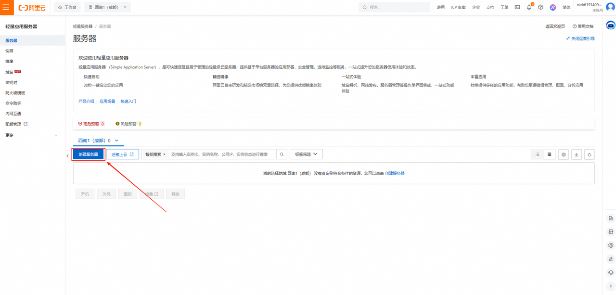Open the list settings gear icon

click(564, 154)
